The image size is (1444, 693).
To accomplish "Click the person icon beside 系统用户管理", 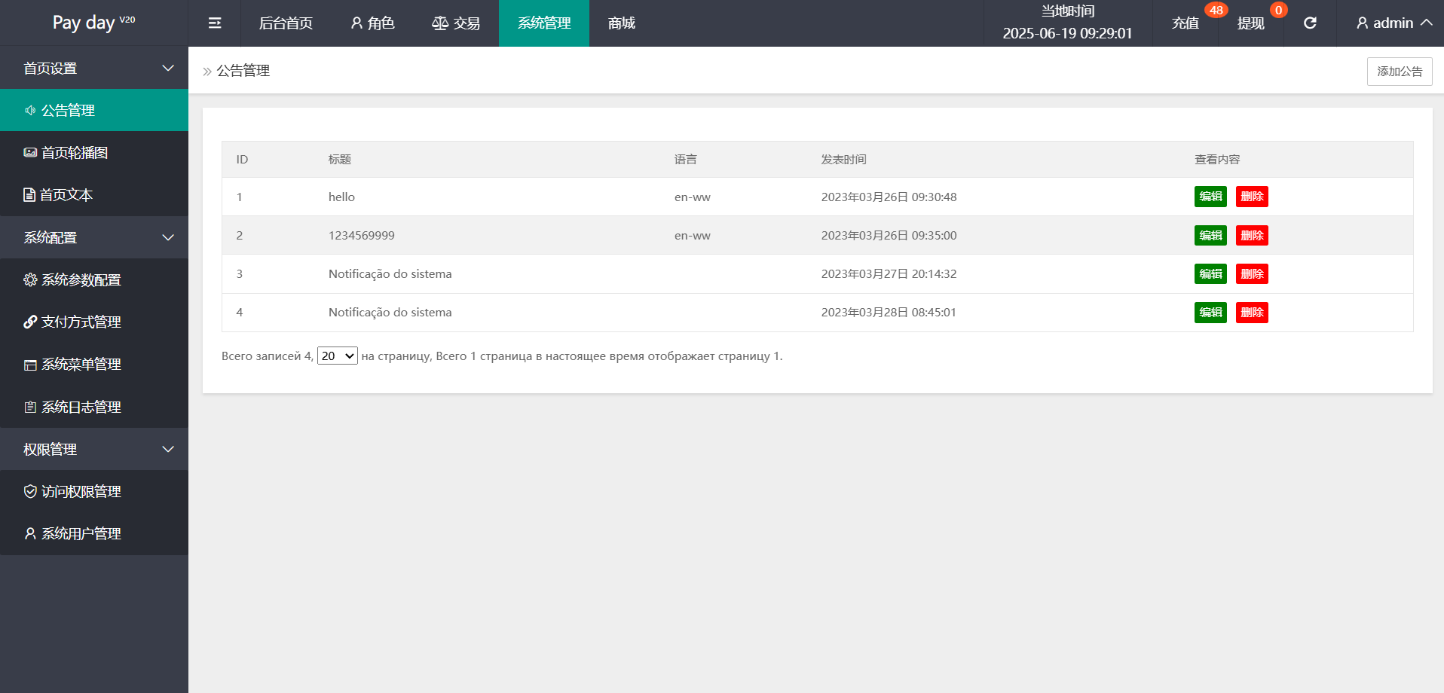I will click(30, 533).
